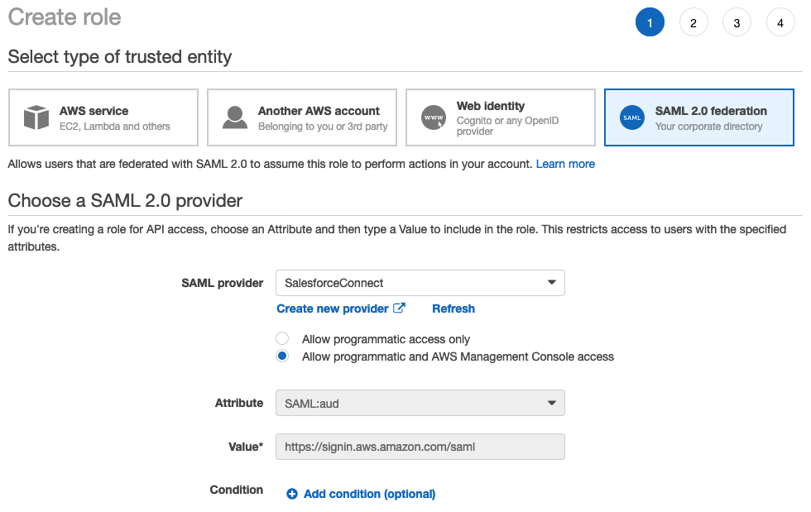Go to step 2 circle
The image size is (811, 512).
(693, 22)
